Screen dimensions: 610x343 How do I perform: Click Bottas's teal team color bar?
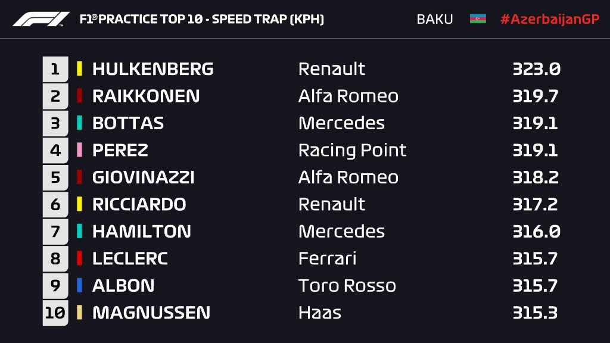click(x=79, y=123)
